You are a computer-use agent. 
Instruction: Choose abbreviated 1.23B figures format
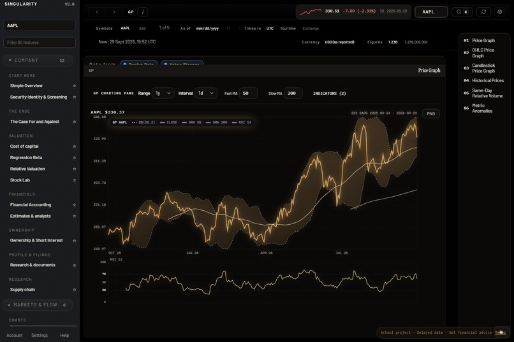pyautogui.click(x=393, y=42)
